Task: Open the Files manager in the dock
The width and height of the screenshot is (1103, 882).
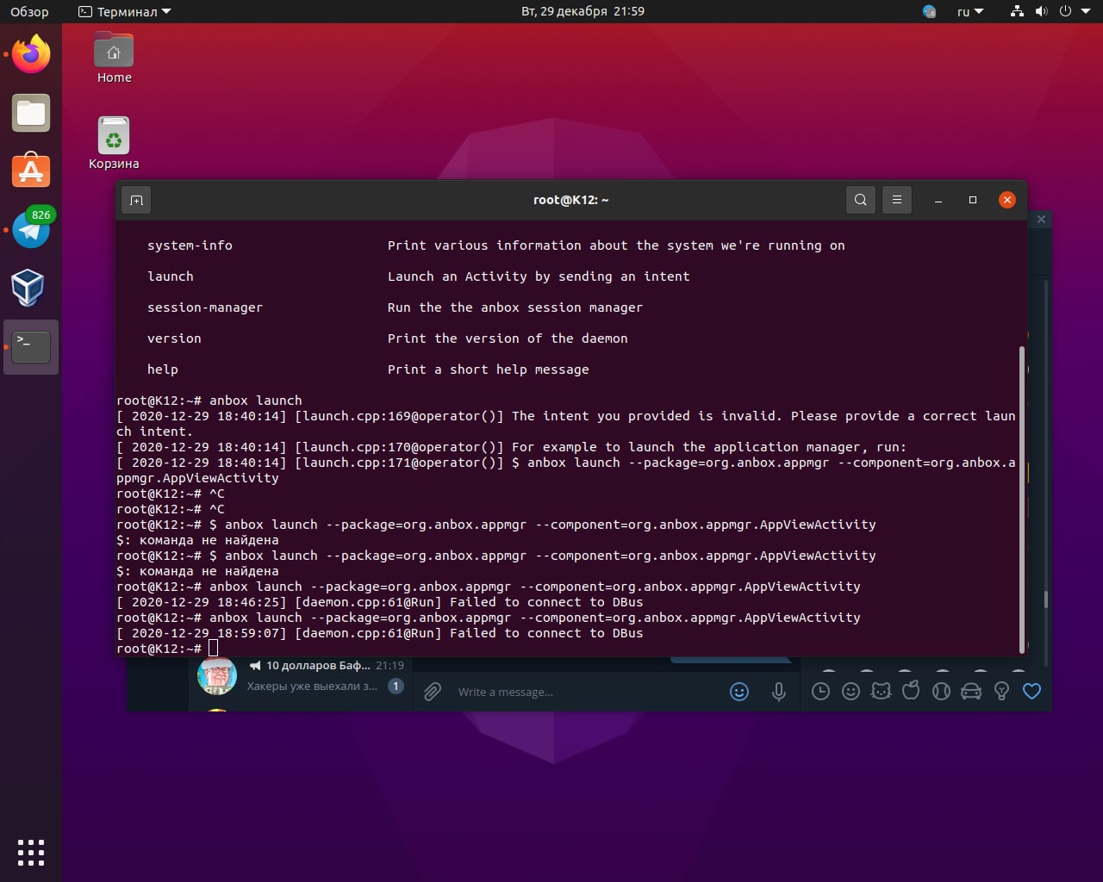Action: pyautogui.click(x=31, y=113)
